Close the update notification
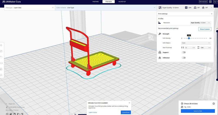This screenshot has height=115, width=218. [129, 103]
